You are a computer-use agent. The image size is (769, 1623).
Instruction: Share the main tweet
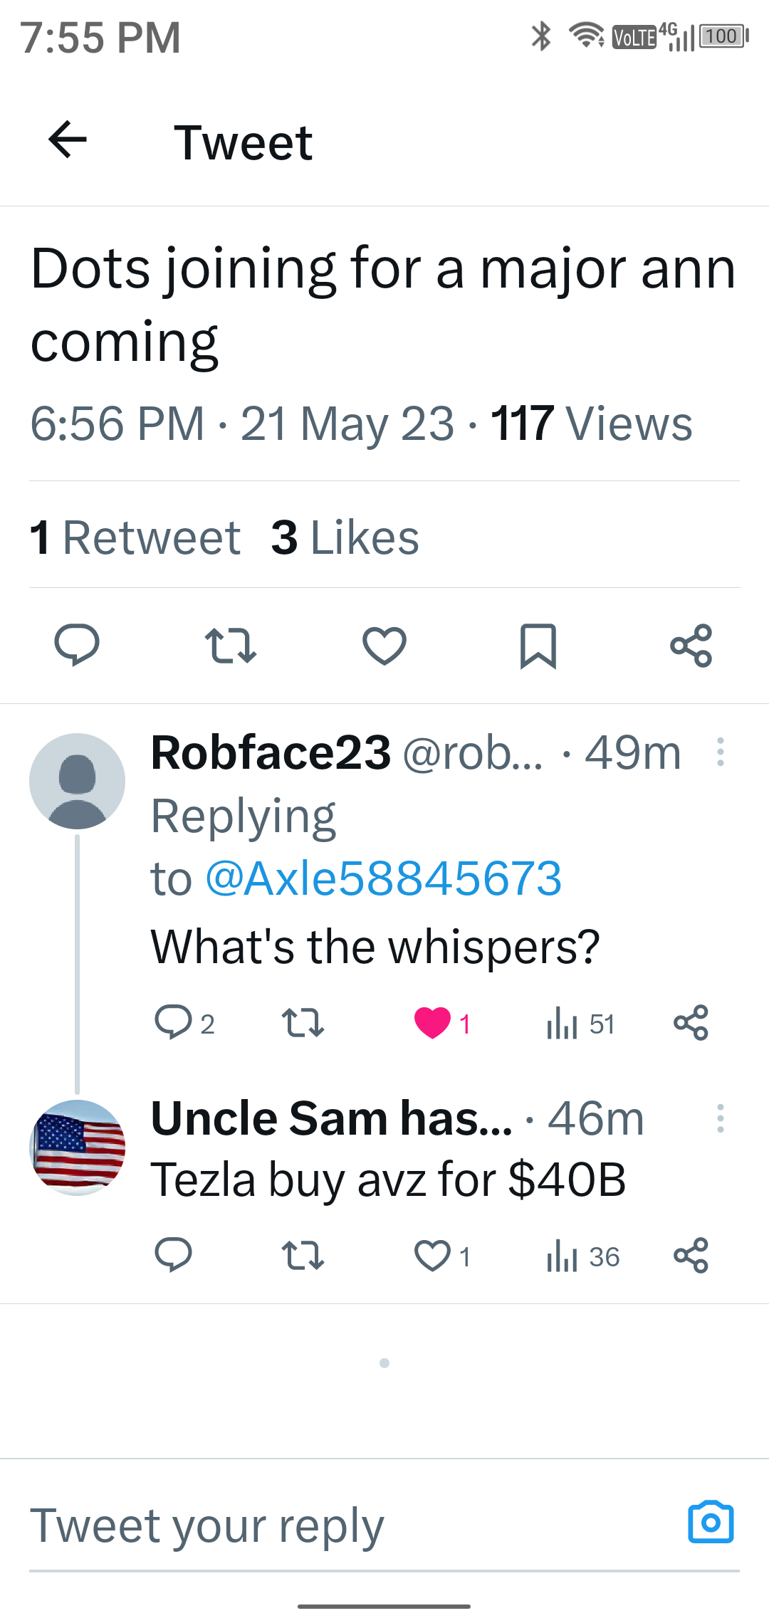691,645
